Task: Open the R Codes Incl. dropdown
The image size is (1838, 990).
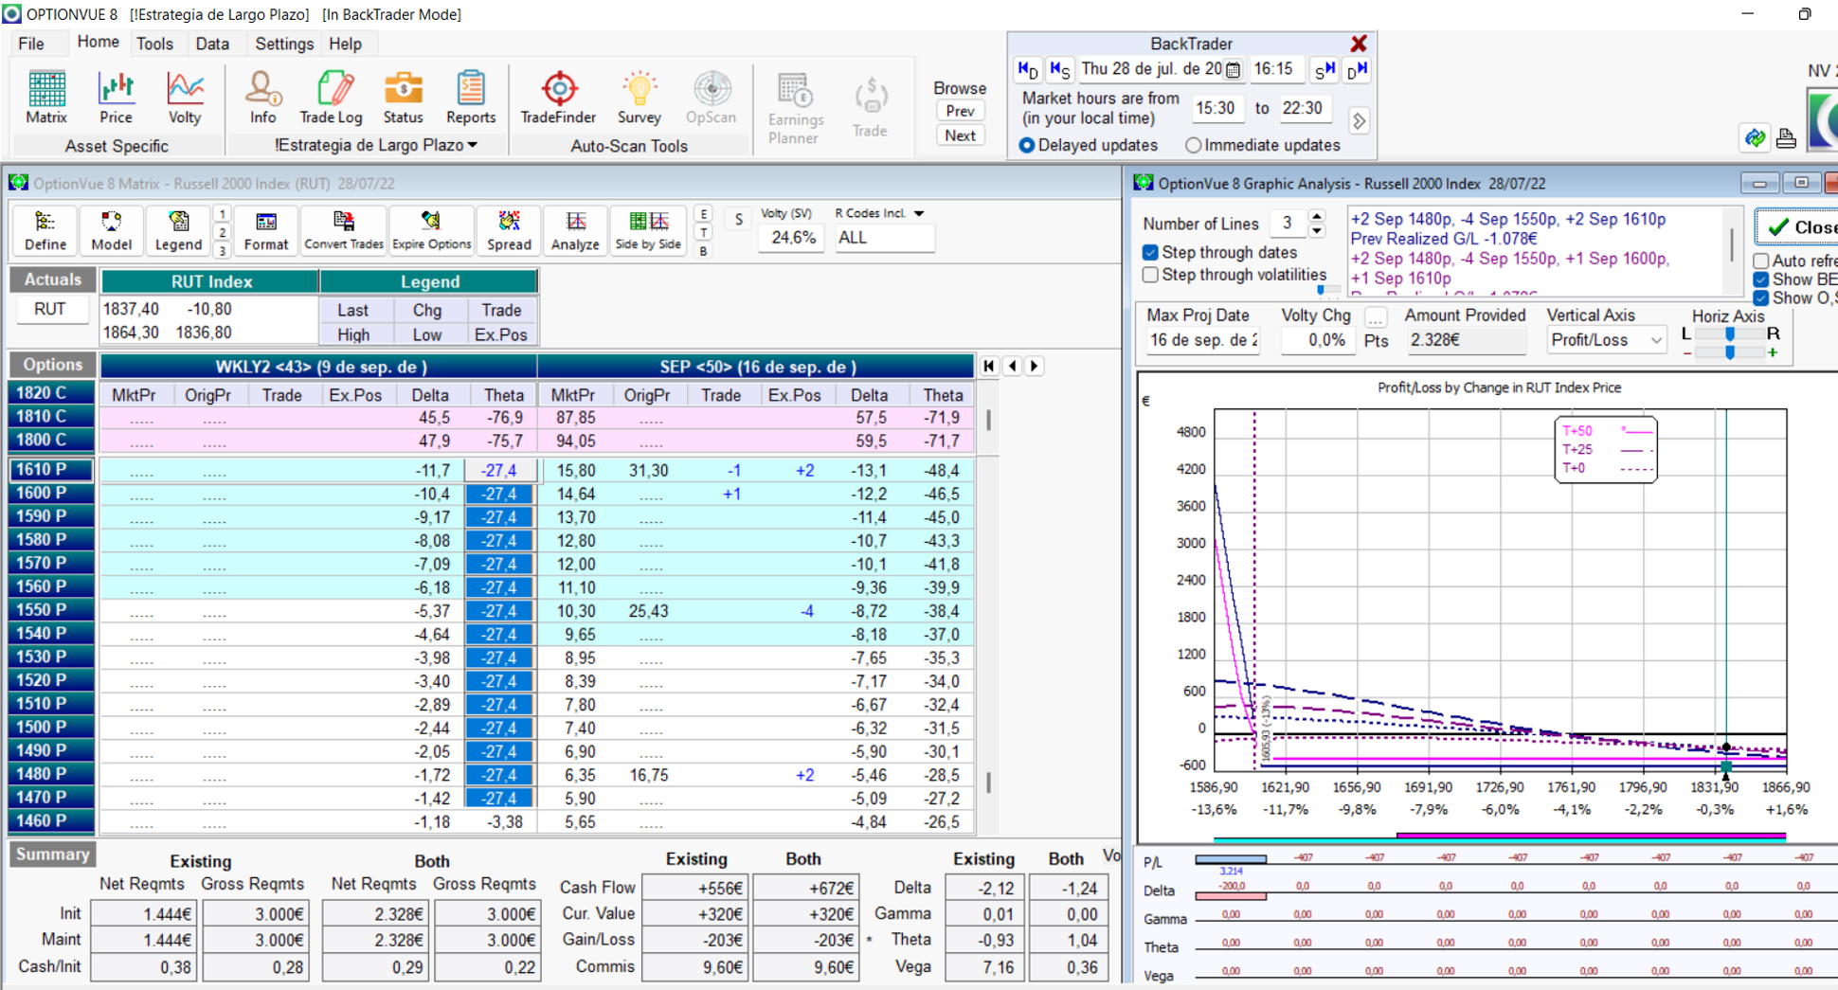Action: click(918, 214)
